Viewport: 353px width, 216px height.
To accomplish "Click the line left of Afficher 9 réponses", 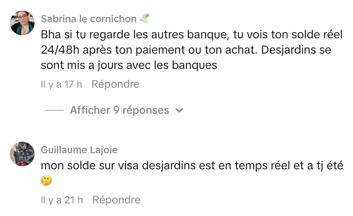I will tap(54, 111).
